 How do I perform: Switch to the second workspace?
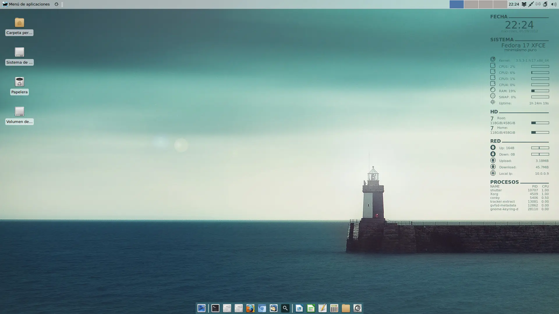pyautogui.click(x=471, y=4)
